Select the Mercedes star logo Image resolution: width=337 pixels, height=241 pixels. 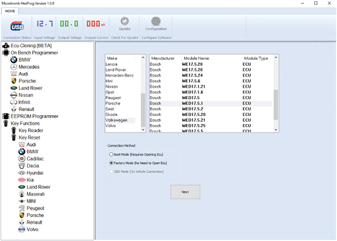14,67
